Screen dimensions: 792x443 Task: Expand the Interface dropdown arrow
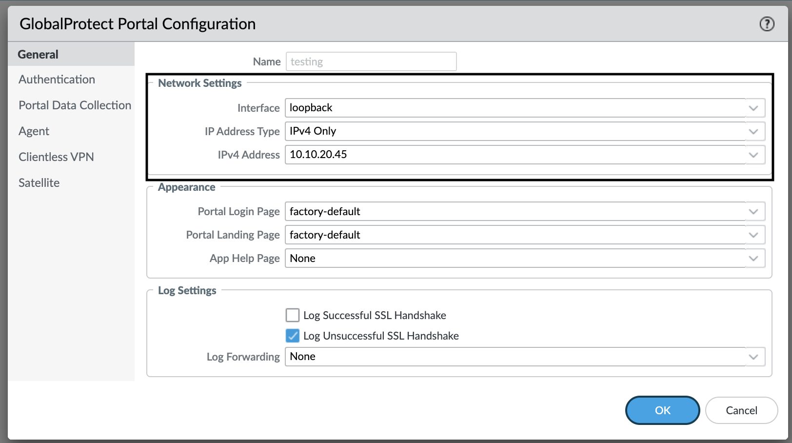pyautogui.click(x=754, y=108)
